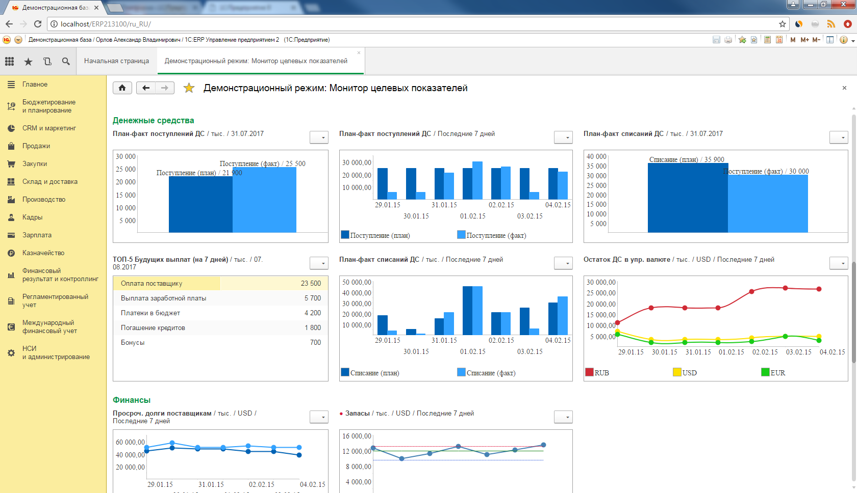Expand dropdown for Остаток ДС в упр. валюте
This screenshot has height=493, width=857.
point(839,263)
